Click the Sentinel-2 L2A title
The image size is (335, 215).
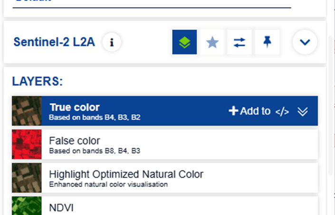(x=54, y=42)
